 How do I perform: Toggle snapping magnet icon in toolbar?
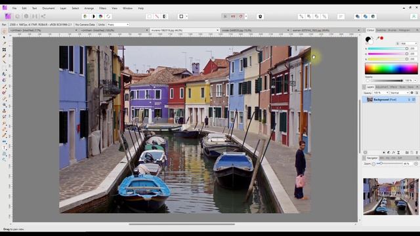(x=241, y=16)
